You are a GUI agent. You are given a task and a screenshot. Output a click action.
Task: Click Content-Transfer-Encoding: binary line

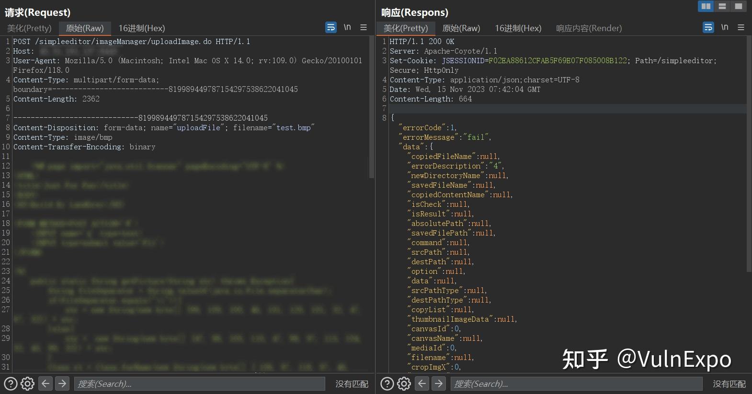(84, 147)
